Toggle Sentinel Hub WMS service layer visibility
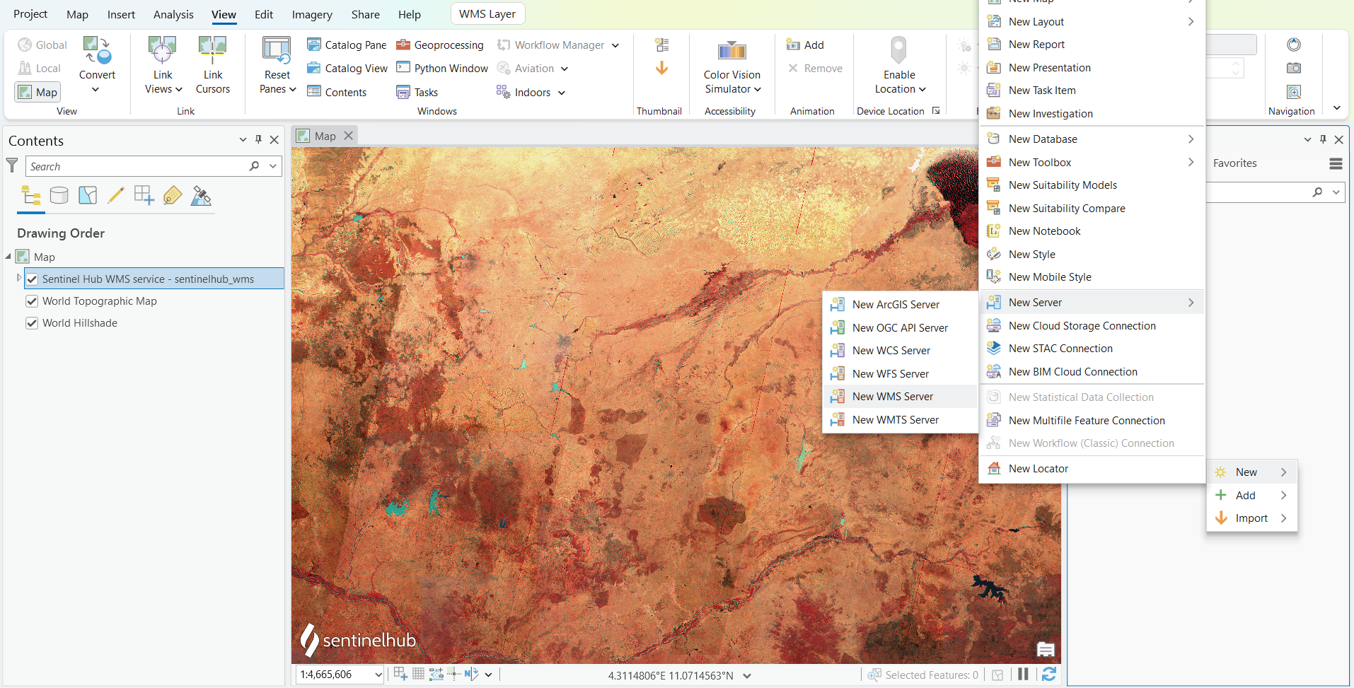 point(32,279)
